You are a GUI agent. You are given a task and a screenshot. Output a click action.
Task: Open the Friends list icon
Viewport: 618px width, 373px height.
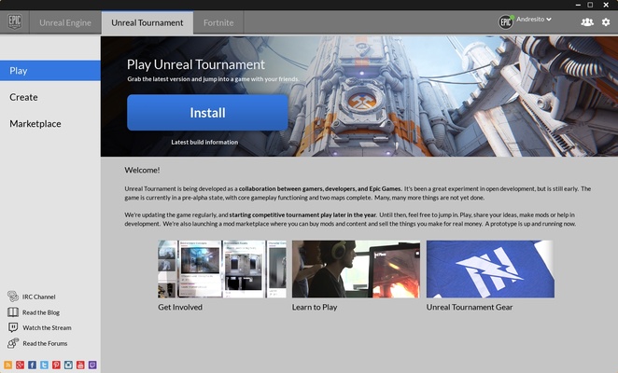click(x=587, y=22)
